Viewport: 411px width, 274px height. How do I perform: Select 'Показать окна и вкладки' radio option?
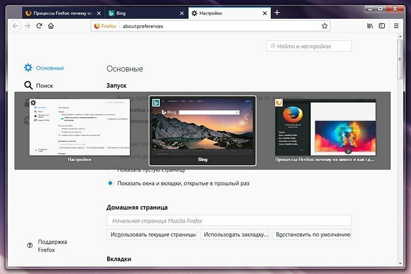(x=110, y=183)
